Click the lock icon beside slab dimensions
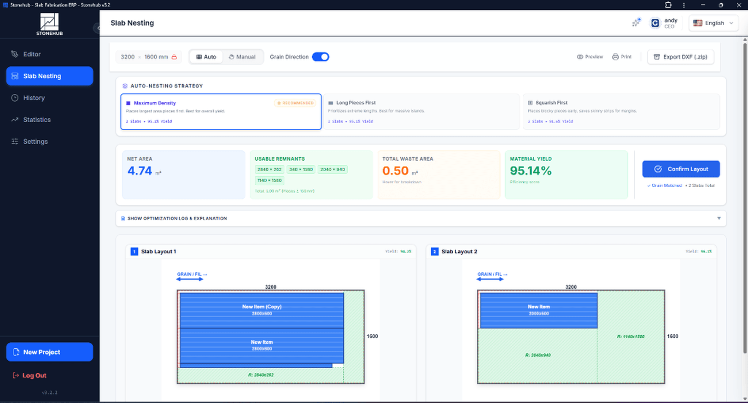Image resolution: width=748 pixels, height=403 pixels. [174, 57]
